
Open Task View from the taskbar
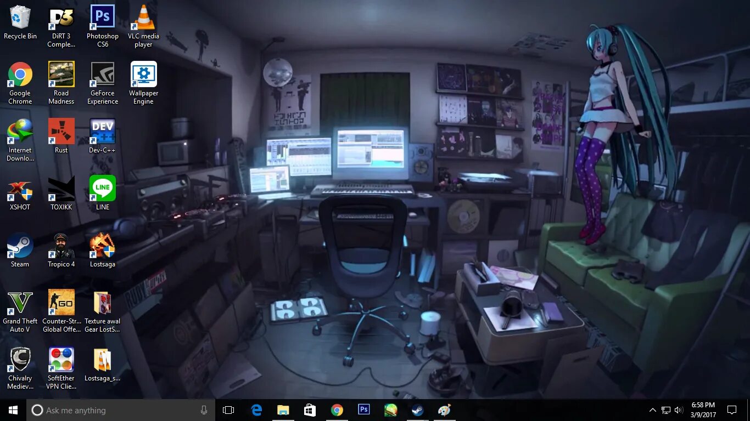pos(228,410)
